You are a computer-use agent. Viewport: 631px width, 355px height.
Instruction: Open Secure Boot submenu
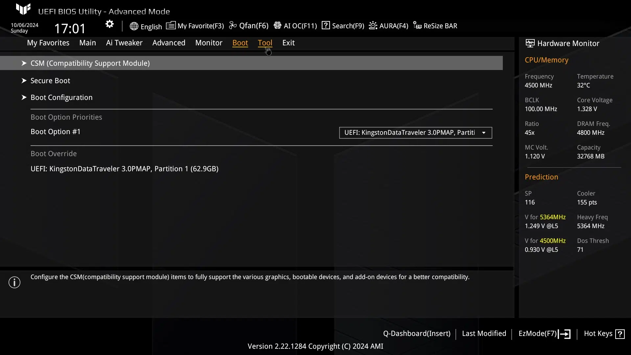[x=50, y=81]
